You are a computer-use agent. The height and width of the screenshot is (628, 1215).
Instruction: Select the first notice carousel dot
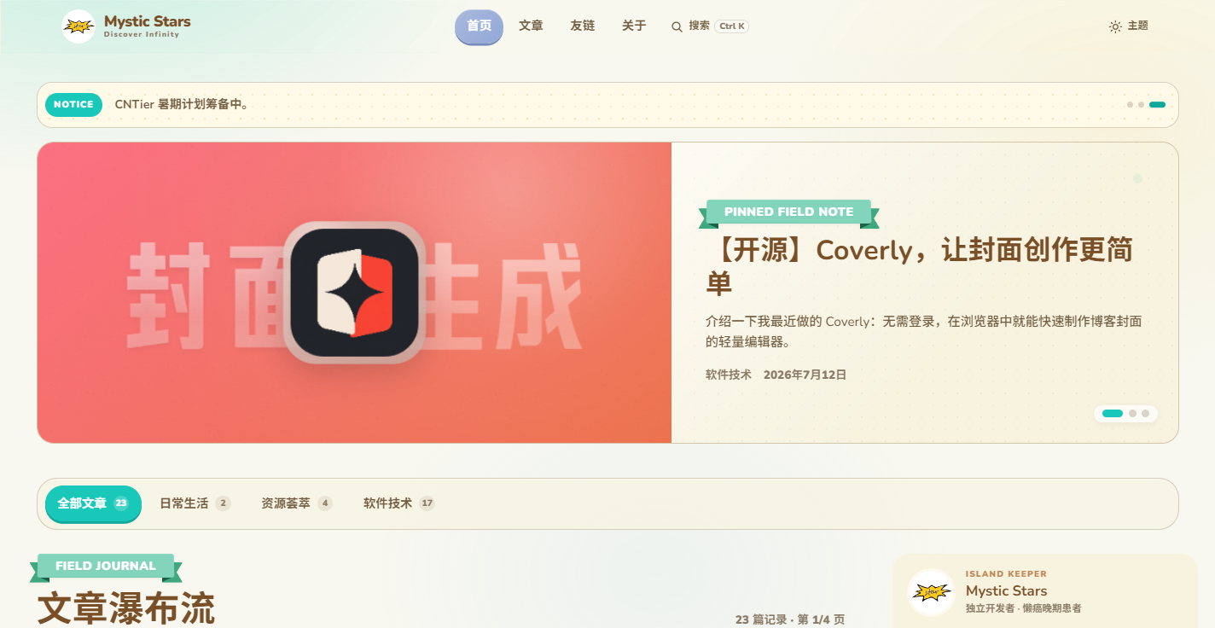click(x=1130, y=105)
